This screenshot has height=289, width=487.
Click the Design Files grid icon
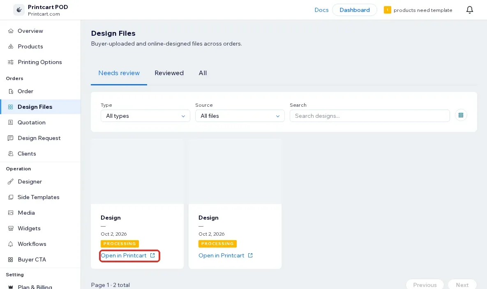[11, 107]
